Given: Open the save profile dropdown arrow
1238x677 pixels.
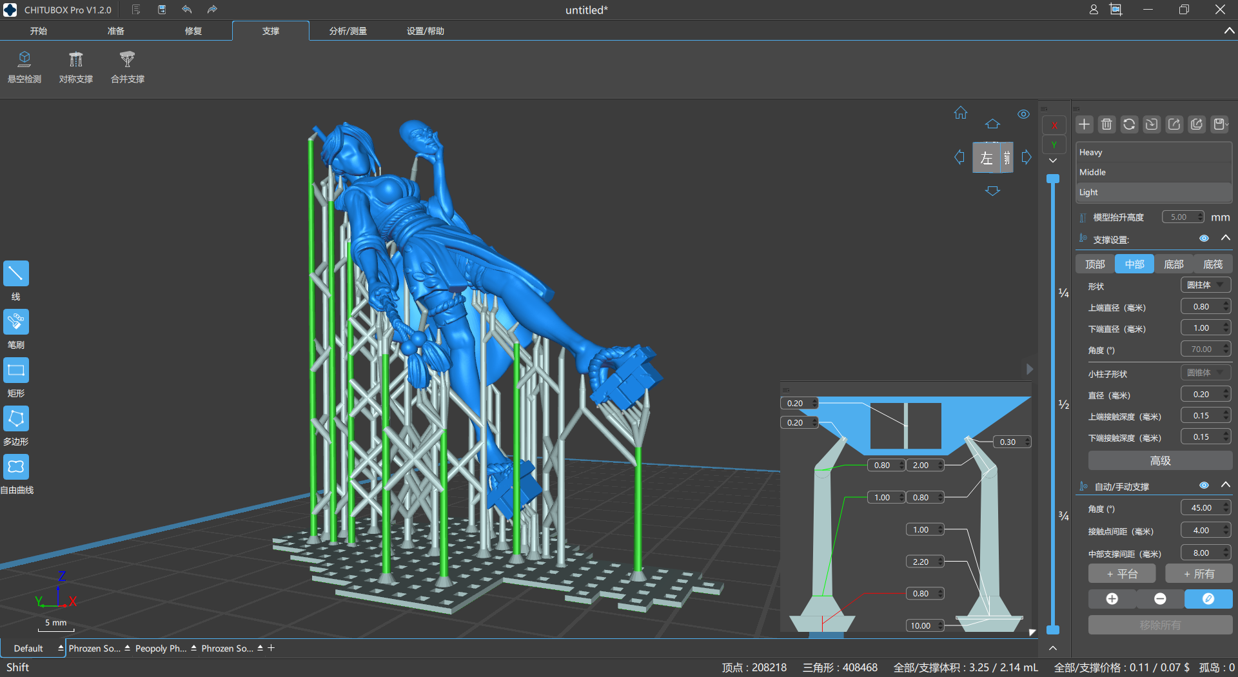Looking at the screenshot, I should (1228, 124).
